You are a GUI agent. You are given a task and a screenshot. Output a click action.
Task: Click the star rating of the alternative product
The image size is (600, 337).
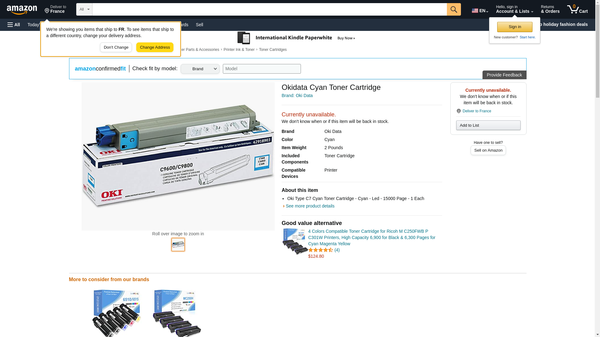(x=320, y=250)
